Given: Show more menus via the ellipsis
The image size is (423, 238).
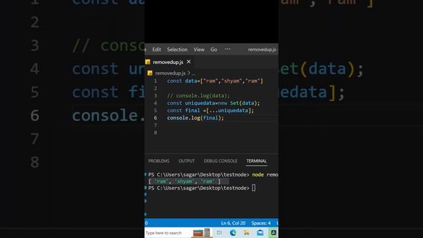Looking at the screenshot, I should click(x=227, y=49).
